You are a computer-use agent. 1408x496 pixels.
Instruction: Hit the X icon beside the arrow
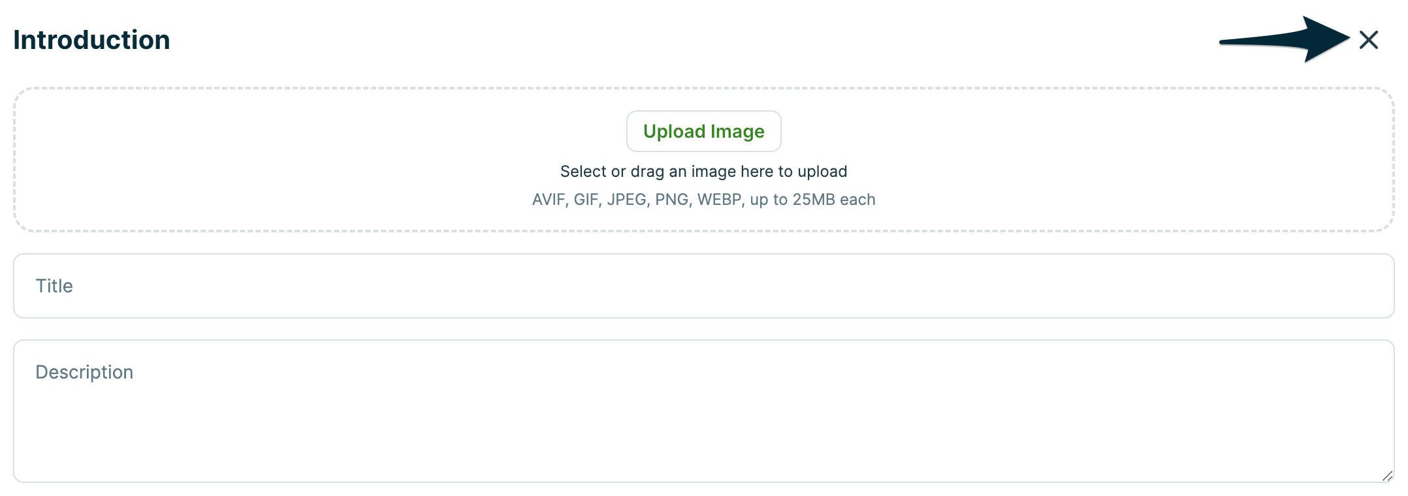(x=1368, y=40)
